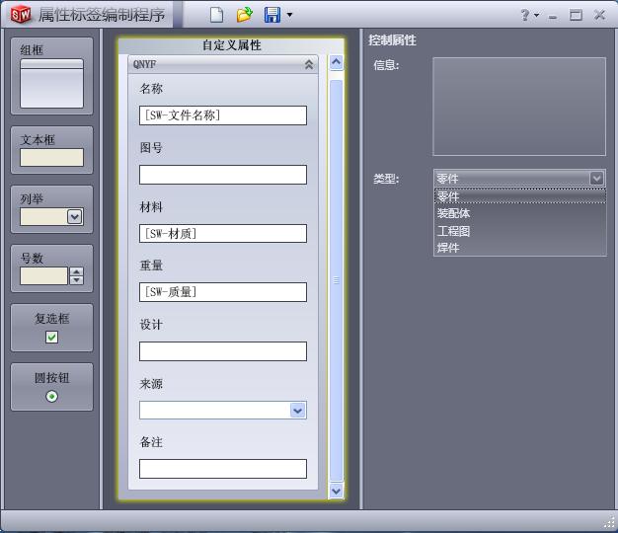Click the 信息 text area
618x533 pixels.
[x=519, y=107]
